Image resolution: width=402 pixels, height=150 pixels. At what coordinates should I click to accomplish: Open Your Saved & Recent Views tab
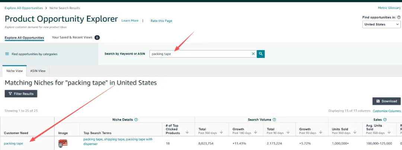[72, 37]
